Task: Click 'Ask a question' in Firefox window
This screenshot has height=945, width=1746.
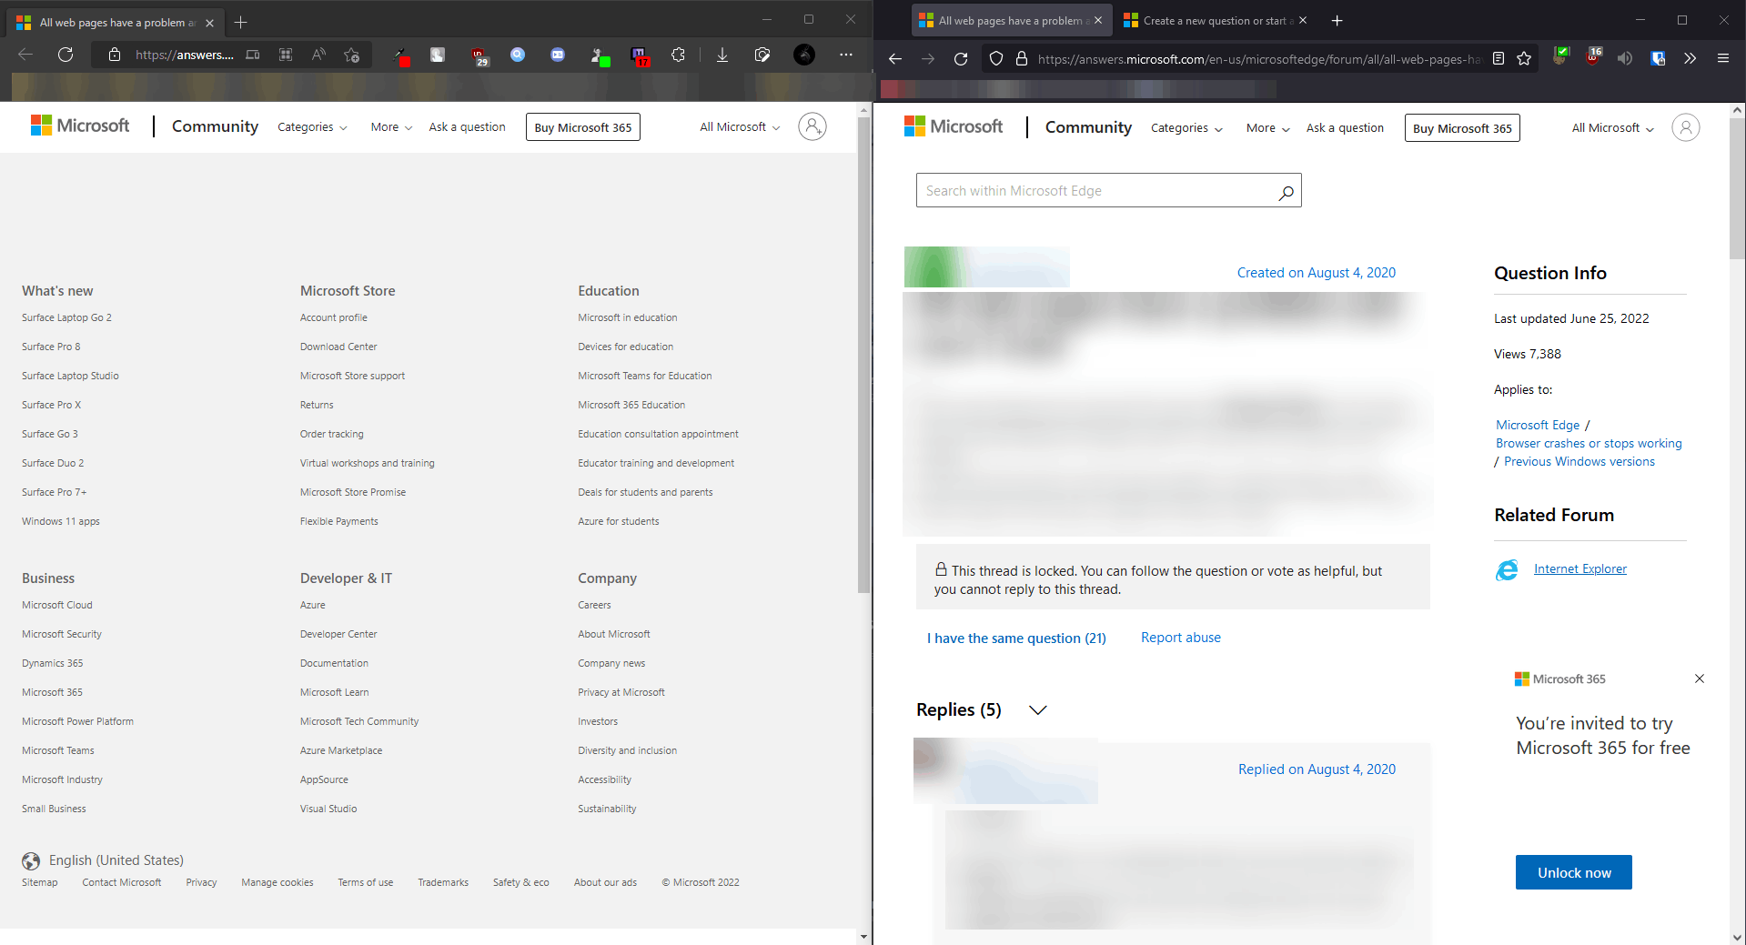Action: (1345, 128)
